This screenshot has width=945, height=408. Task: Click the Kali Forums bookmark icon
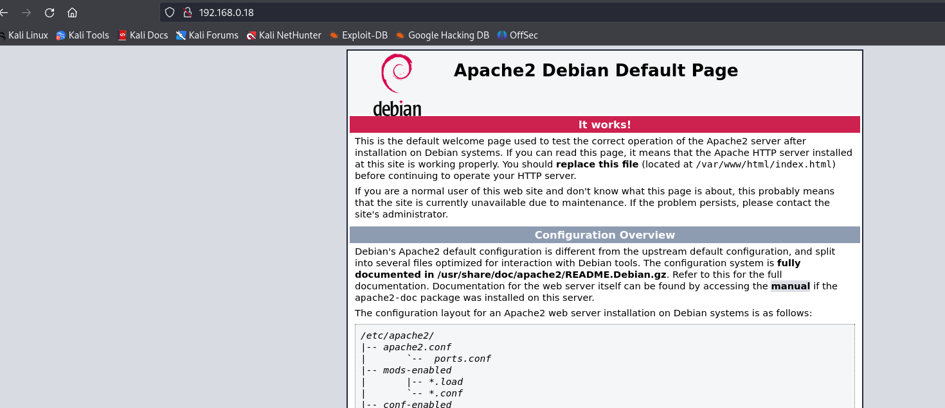pyautogui.click(x=181, y=35)
